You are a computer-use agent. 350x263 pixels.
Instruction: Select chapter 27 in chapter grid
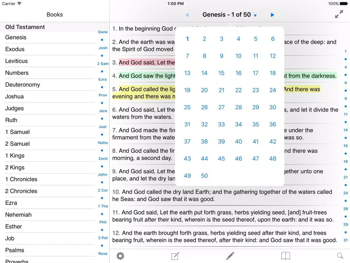click(222, 107)
